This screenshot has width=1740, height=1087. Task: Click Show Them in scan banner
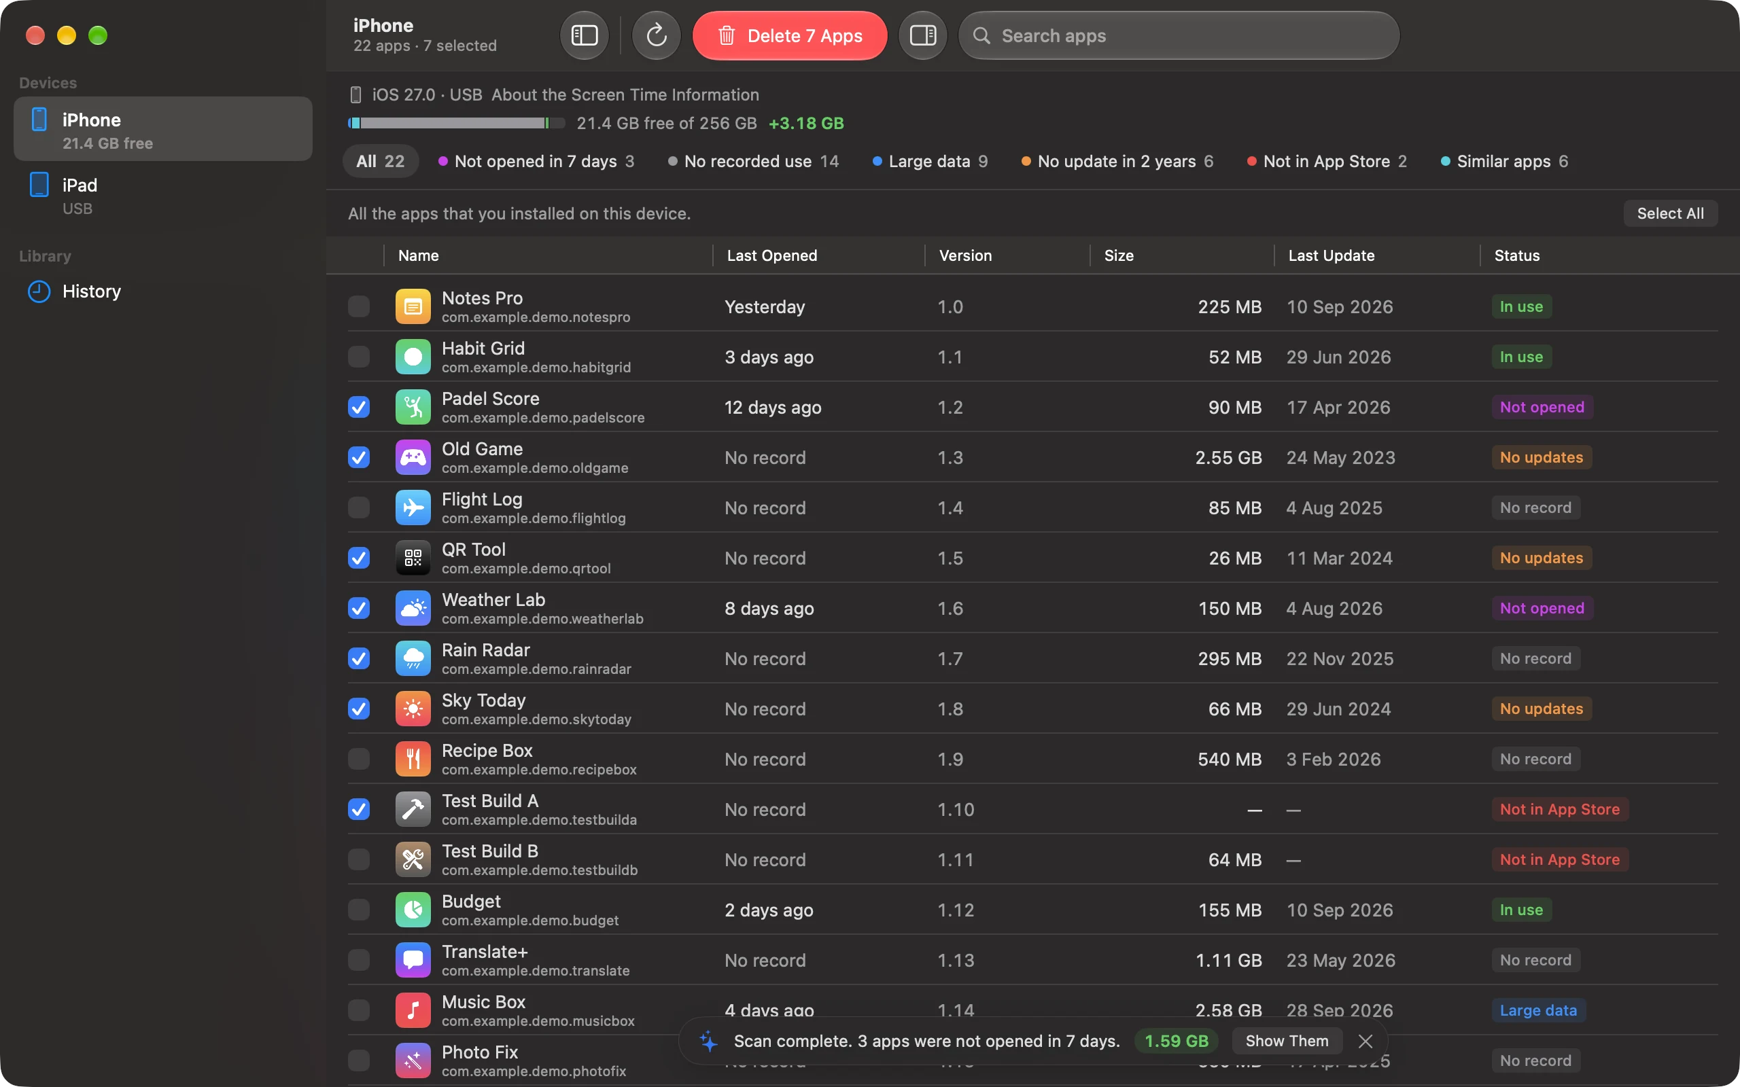point(1286,1041)
